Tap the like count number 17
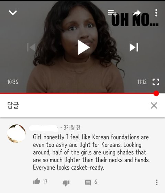Viewport: 165px width, 193px height. tap(45, 182)
